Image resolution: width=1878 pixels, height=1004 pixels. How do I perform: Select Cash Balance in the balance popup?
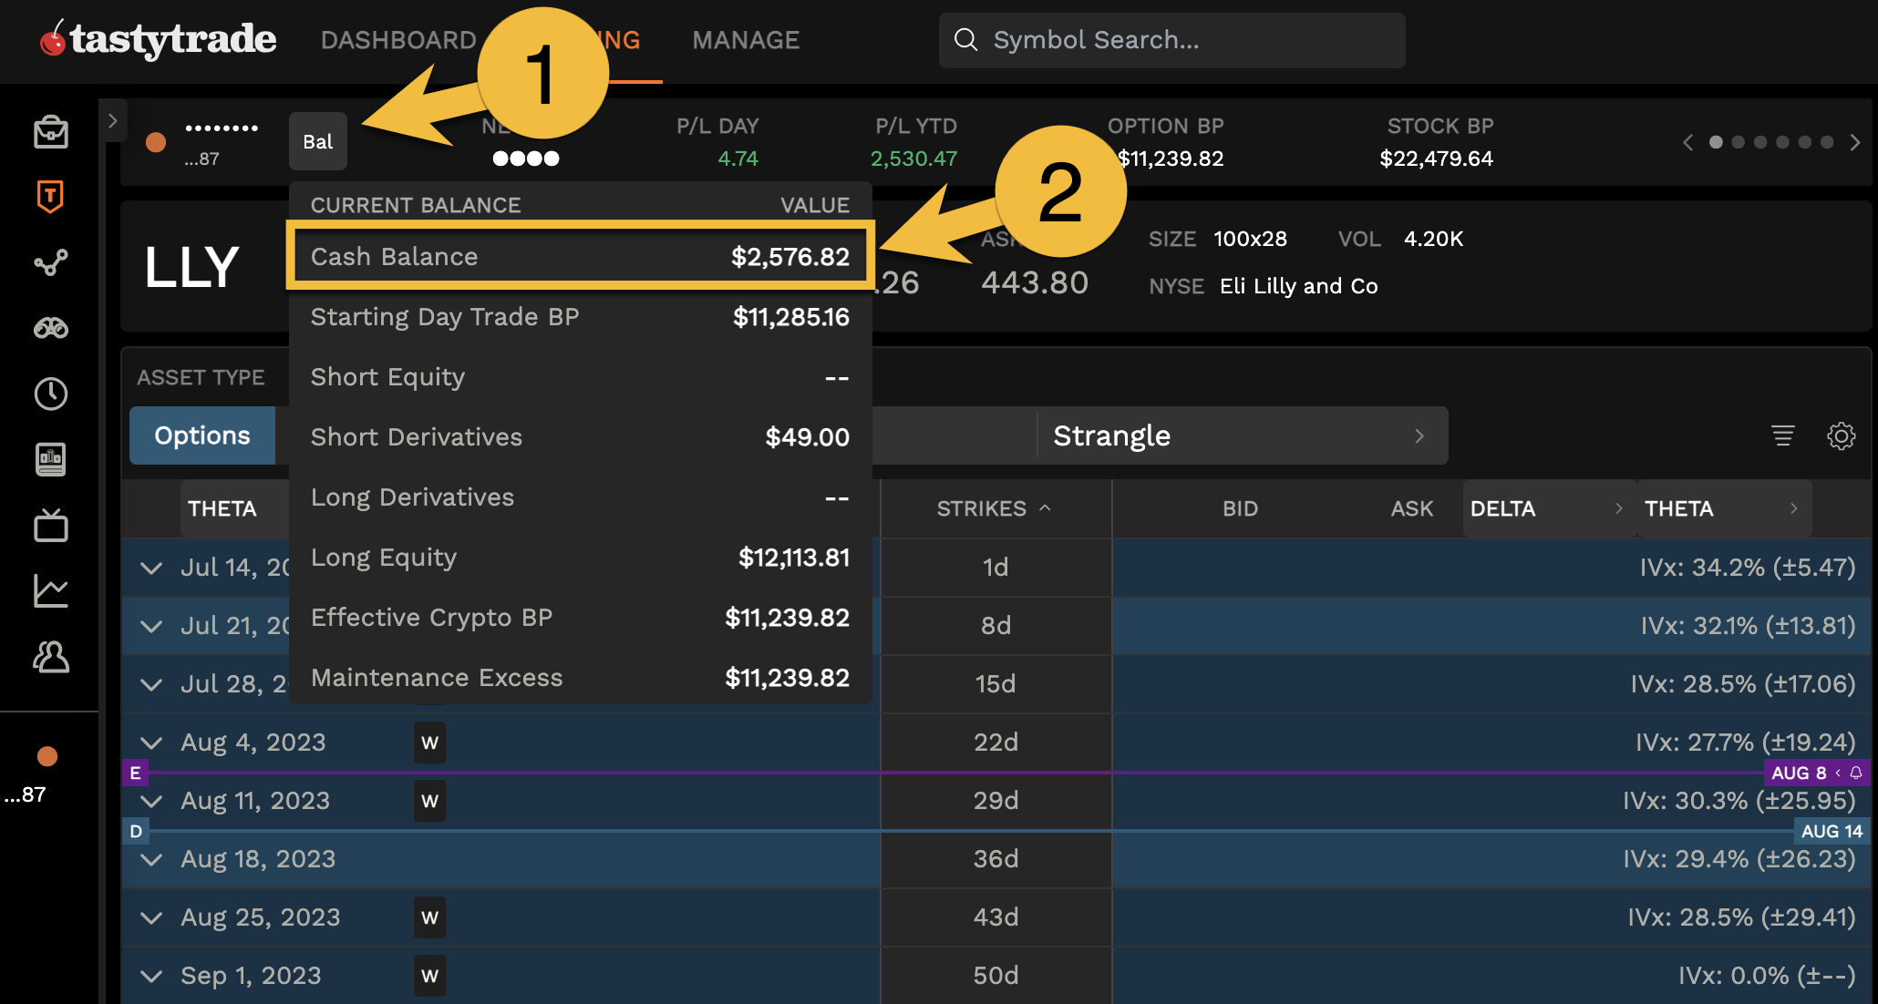point(580,256)
